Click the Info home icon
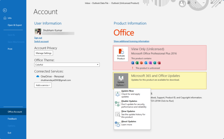The height and width of the screenshot is (139, 224). point(5,18)
